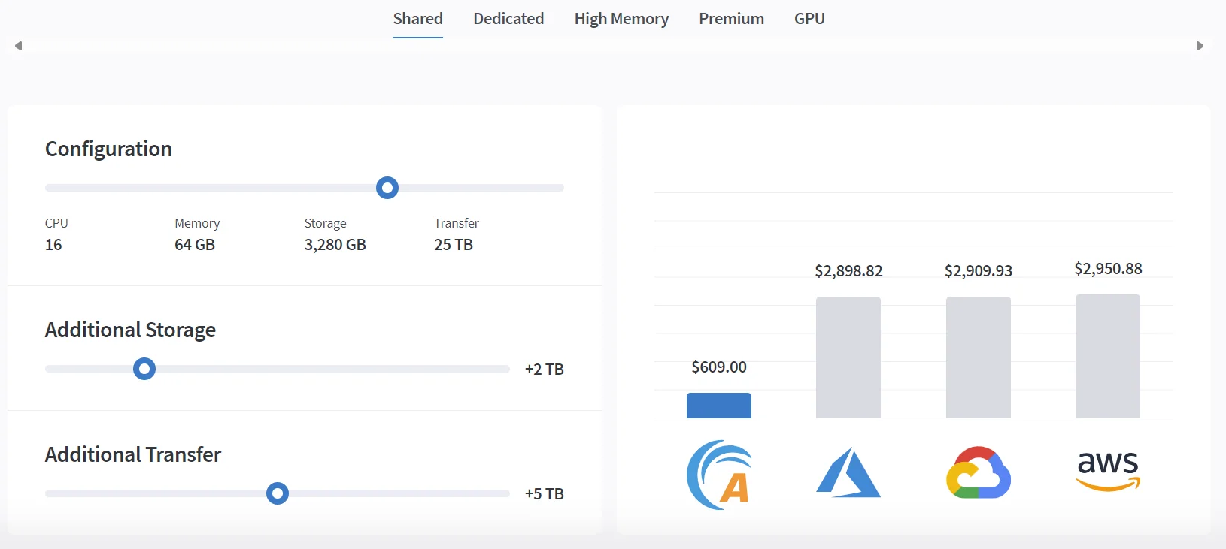
Task: Select the Shared tab
Action: (x=417, y=19)
